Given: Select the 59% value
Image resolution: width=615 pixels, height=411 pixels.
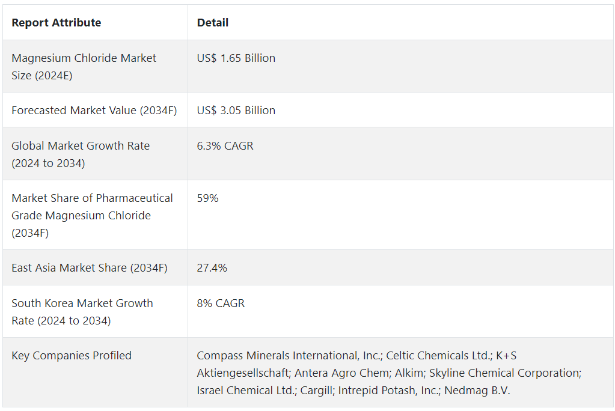Looking at the screenshot, I should coord(208,198).
